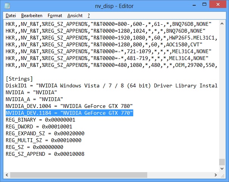Image resolution: width=229 pixels, height=182 pixels.
Task: Open the Datei menu
Action: 11,16
